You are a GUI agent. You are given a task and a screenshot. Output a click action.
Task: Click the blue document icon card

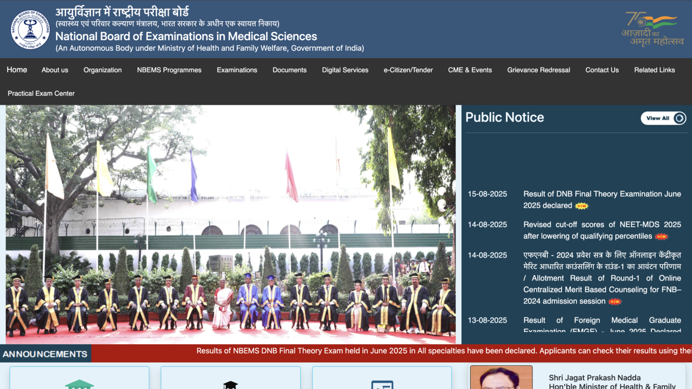[x=382, y=382]
